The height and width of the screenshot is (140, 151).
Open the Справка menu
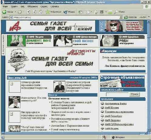pyautogui.click(x=55, y=7)
